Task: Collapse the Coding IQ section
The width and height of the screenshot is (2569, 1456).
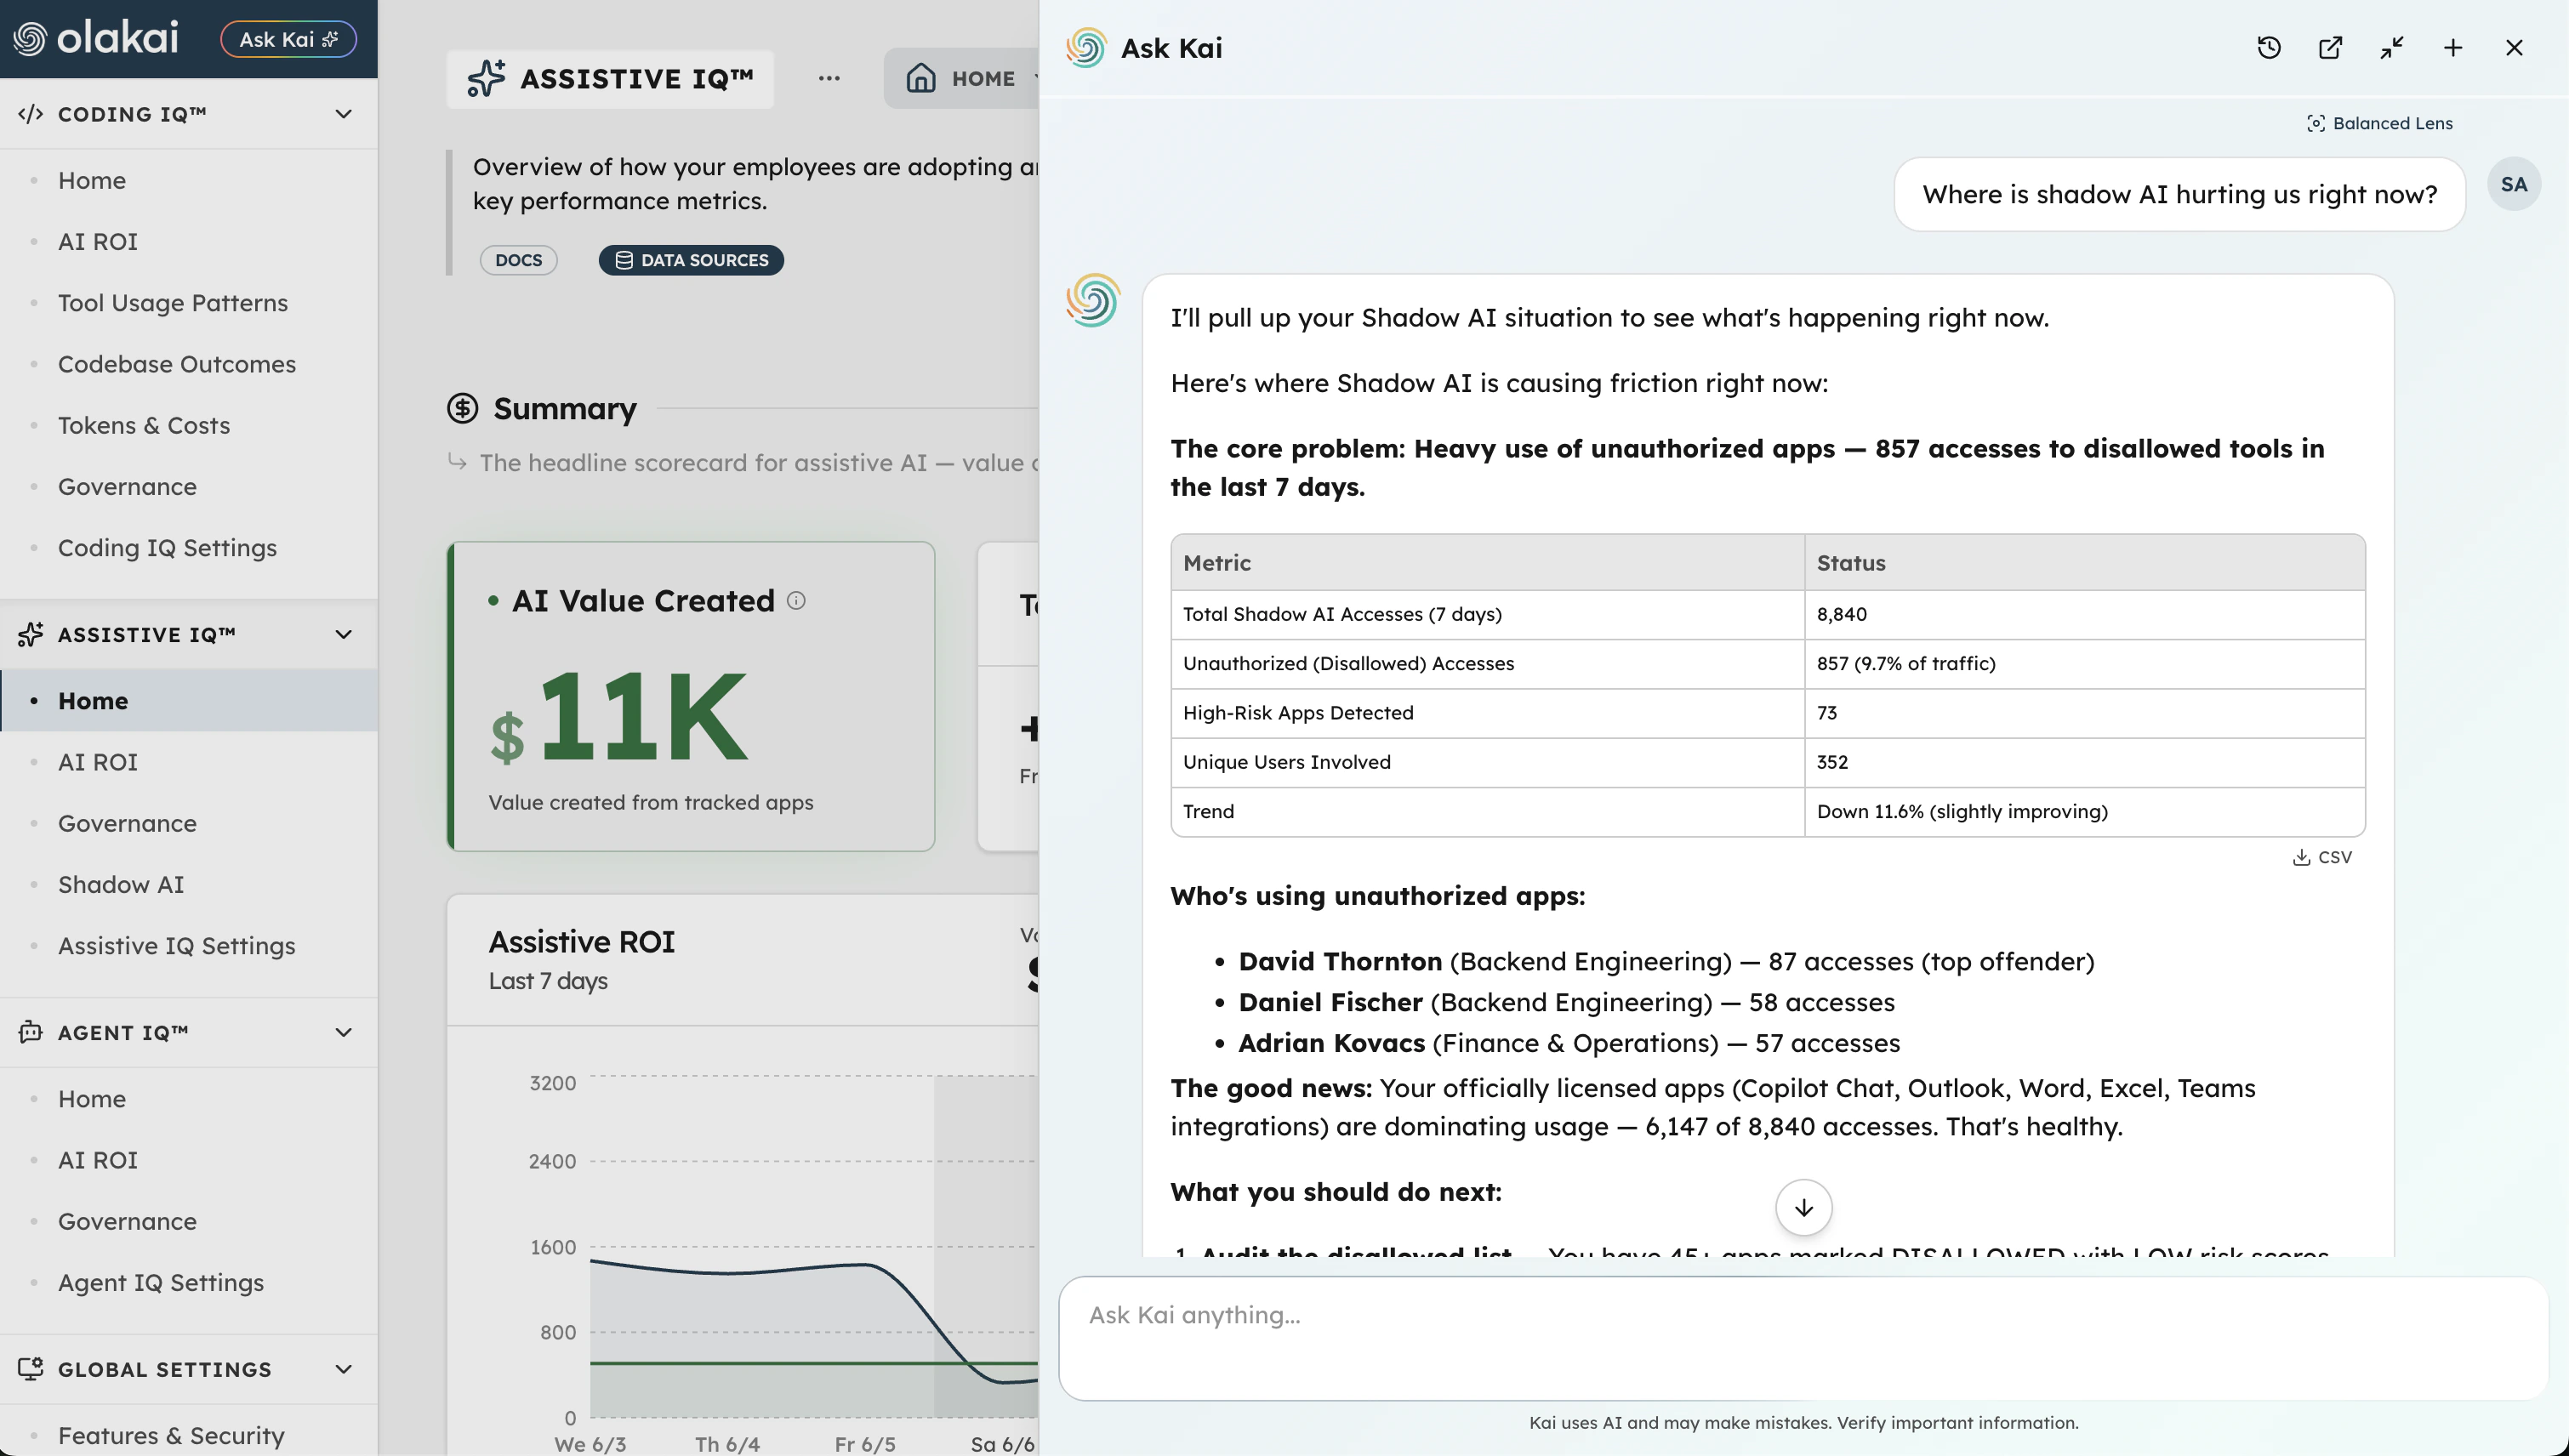Action: tap(343, 114)
